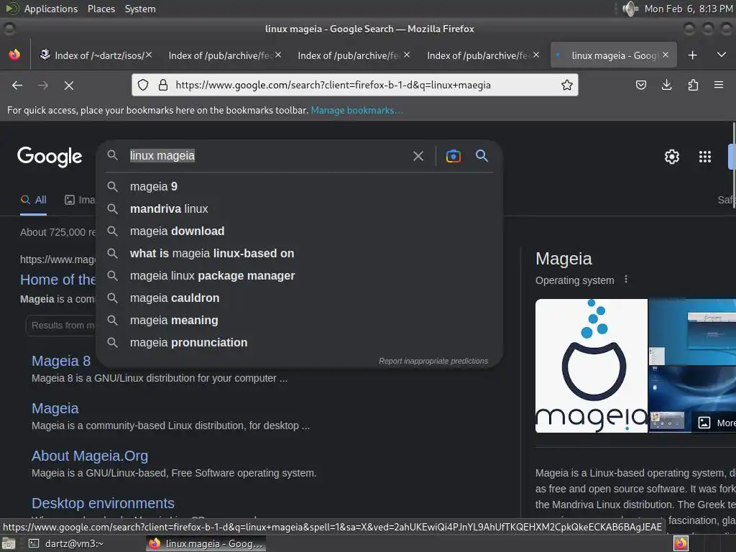Choose suggestion mageia pronunciation
736x552 pixels.
coord(300,343)
